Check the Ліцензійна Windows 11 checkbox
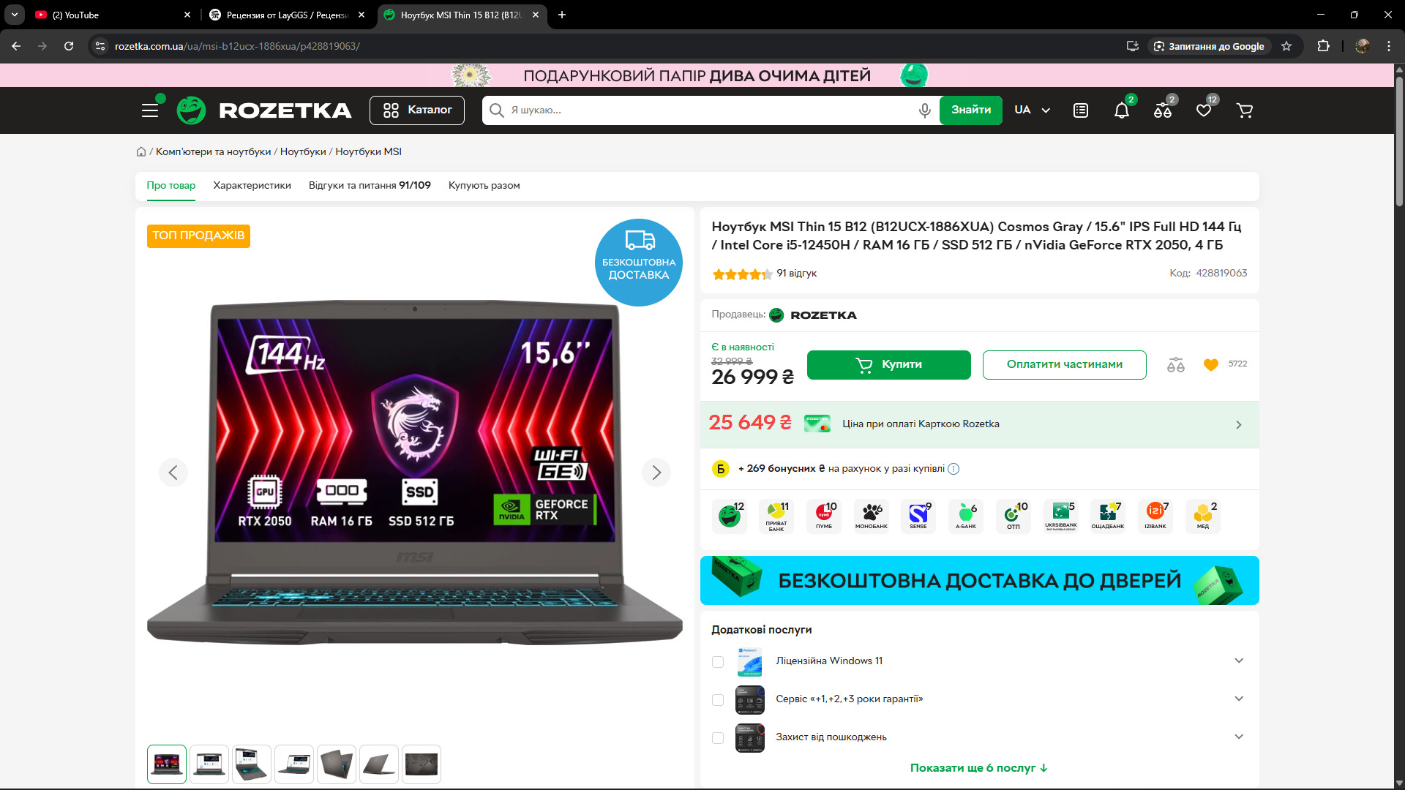 tap(718, 662)
